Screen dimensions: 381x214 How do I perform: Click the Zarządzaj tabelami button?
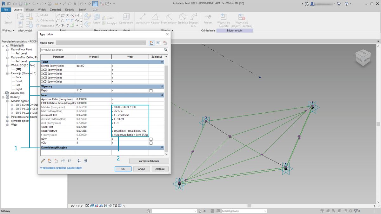point(149,161)
